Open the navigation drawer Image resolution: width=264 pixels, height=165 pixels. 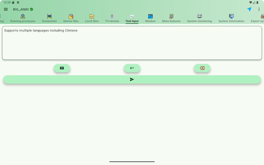click(6, 9)
